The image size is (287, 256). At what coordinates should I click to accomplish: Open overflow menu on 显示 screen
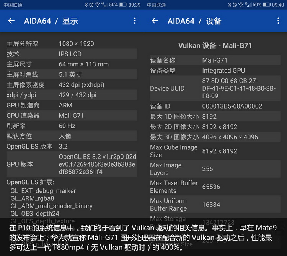pos(135,21)
